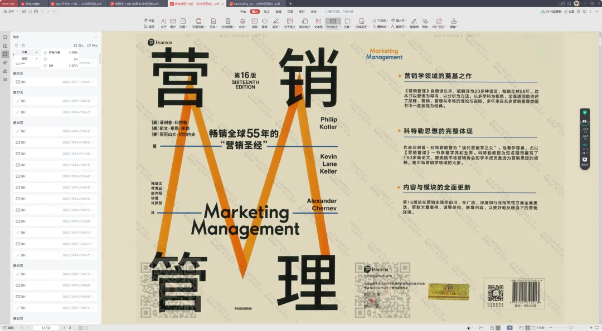Switch to the 管理学-14版 pdf document tab

(137, 4)
